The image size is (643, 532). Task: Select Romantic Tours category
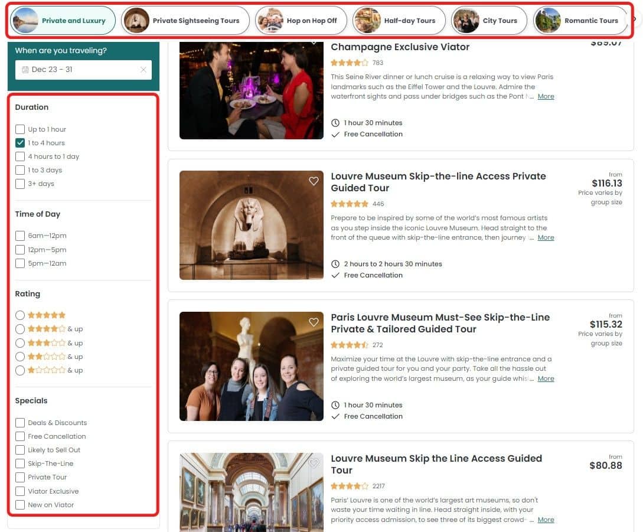[580, 21]
